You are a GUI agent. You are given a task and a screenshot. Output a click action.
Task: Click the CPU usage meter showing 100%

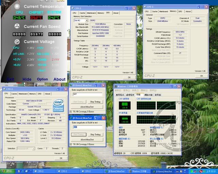pos(125,105)
